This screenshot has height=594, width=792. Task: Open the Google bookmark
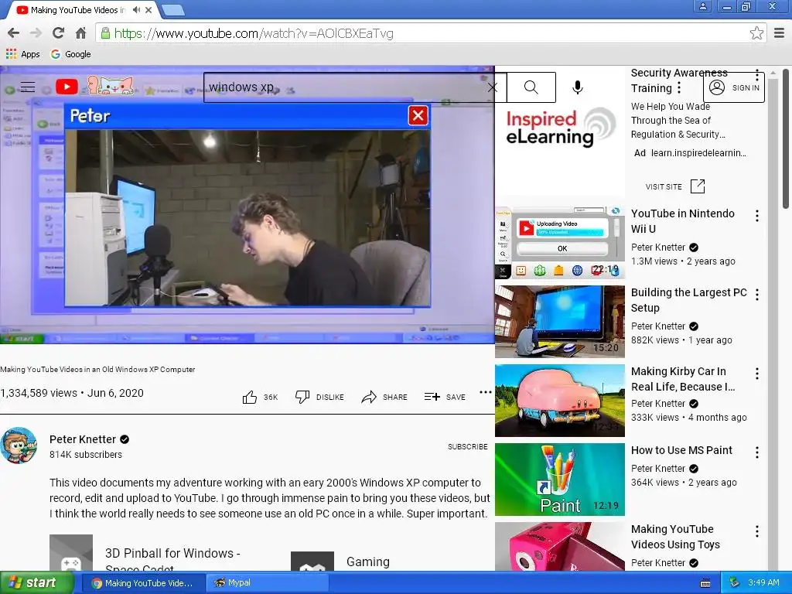tap(70, 54)
